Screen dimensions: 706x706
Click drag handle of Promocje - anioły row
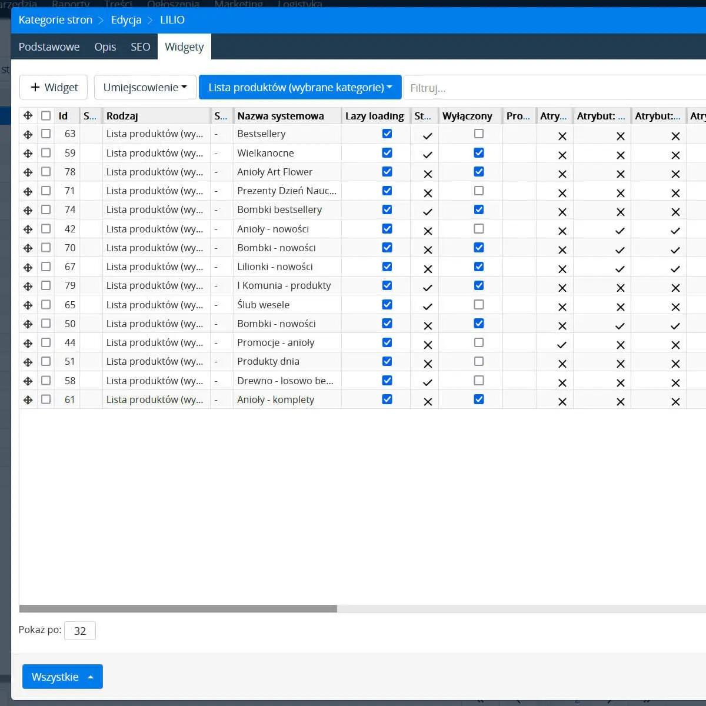[x=28, y=343]
